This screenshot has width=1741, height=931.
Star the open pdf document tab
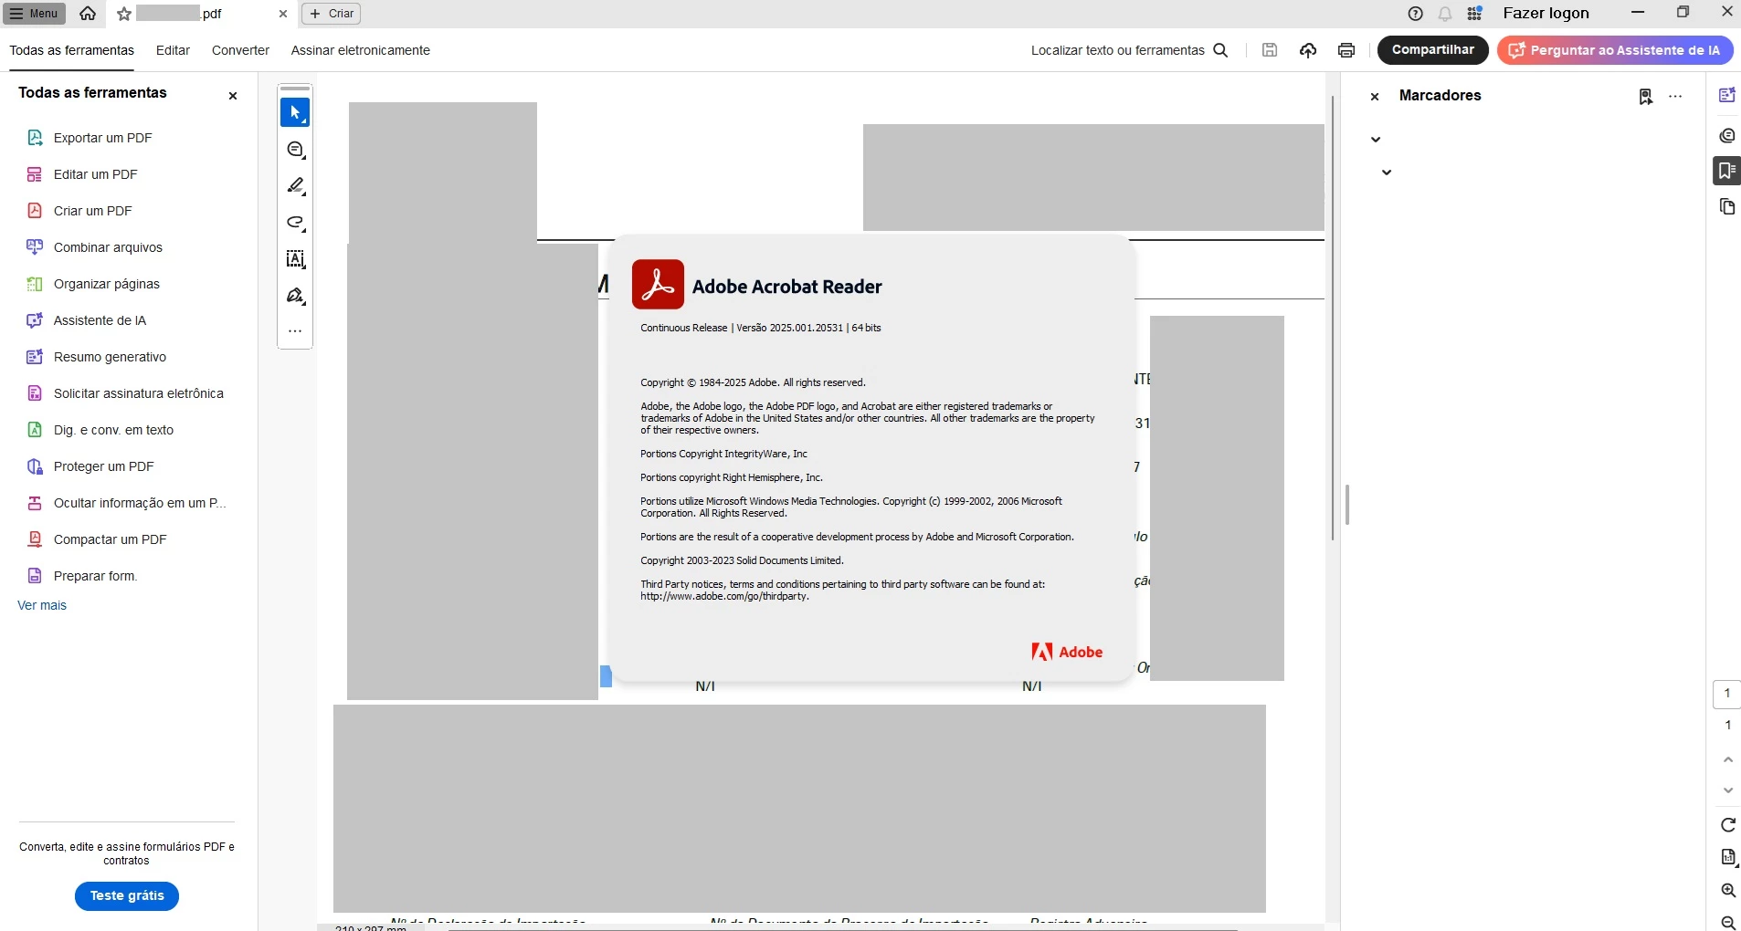[x=124, y=14]
